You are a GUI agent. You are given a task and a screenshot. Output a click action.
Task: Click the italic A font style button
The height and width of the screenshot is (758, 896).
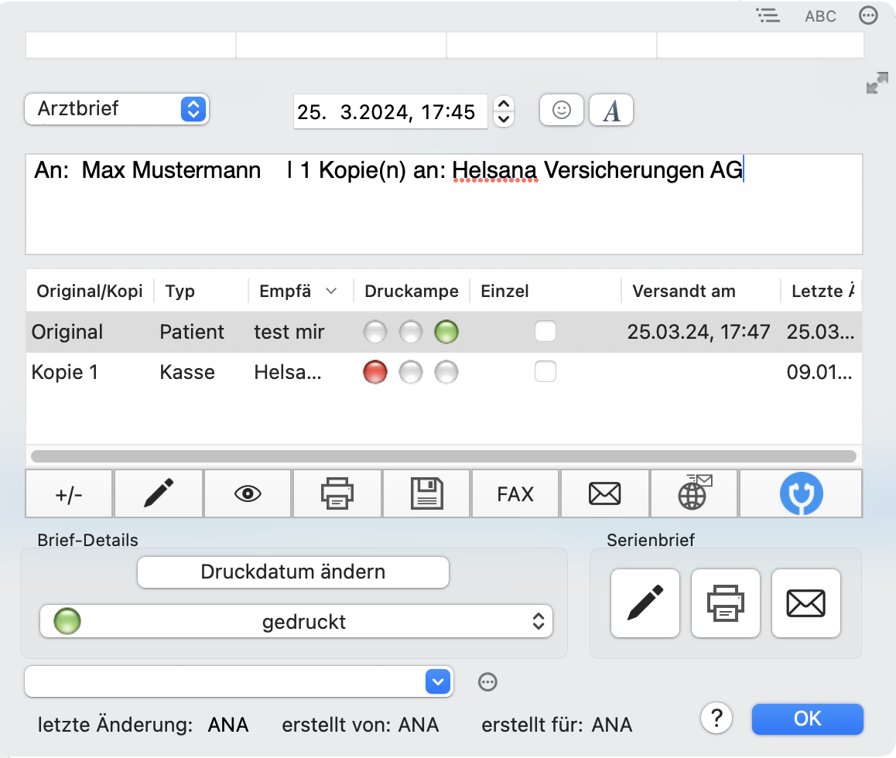(611, 110)
